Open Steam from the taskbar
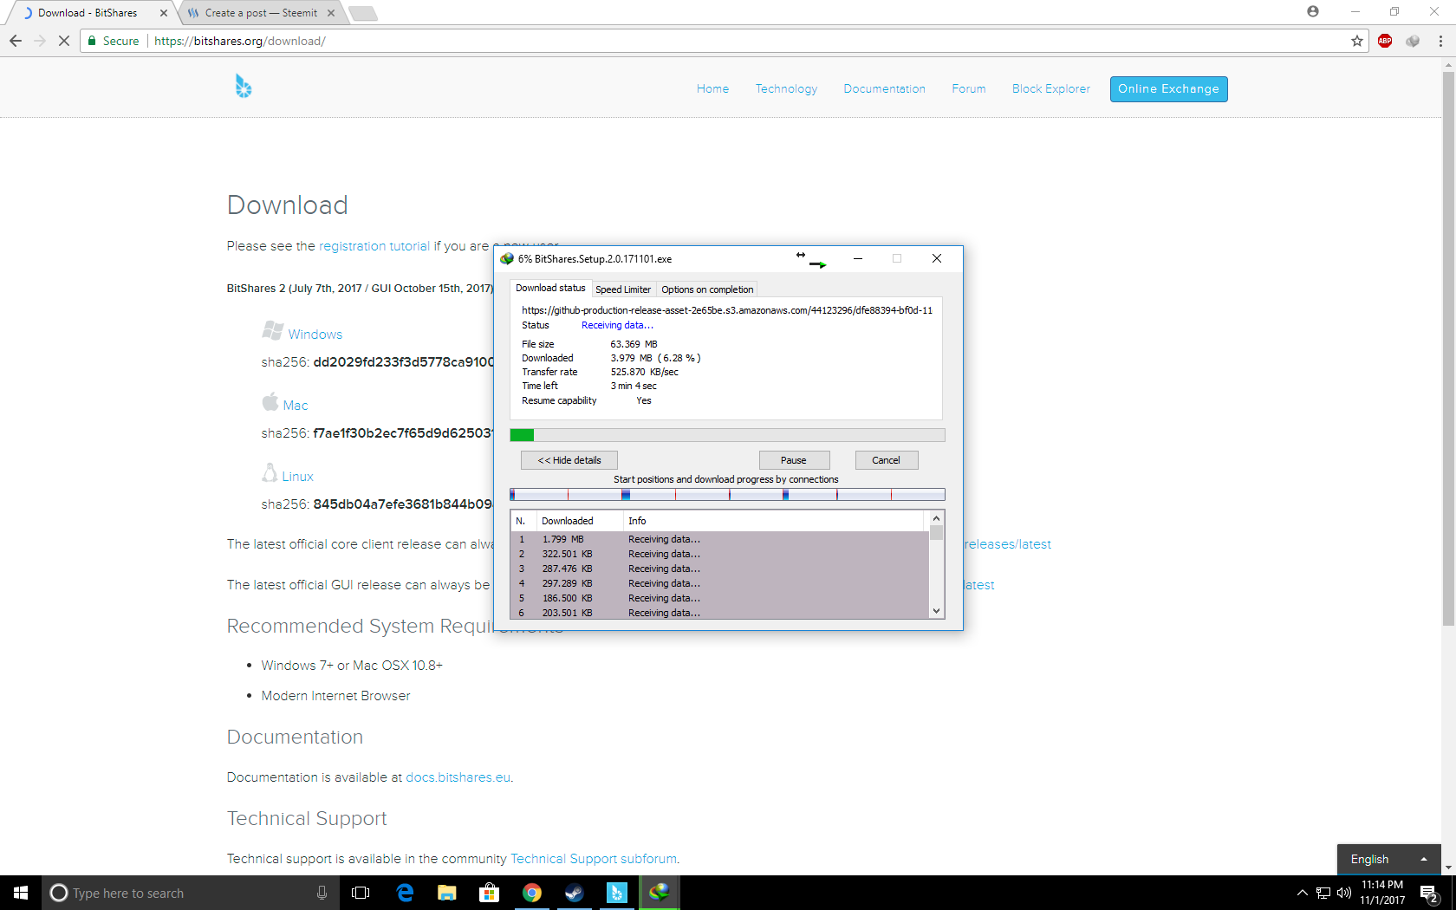Viewport: 1456px width, 910px height. [x=574, y=893]
